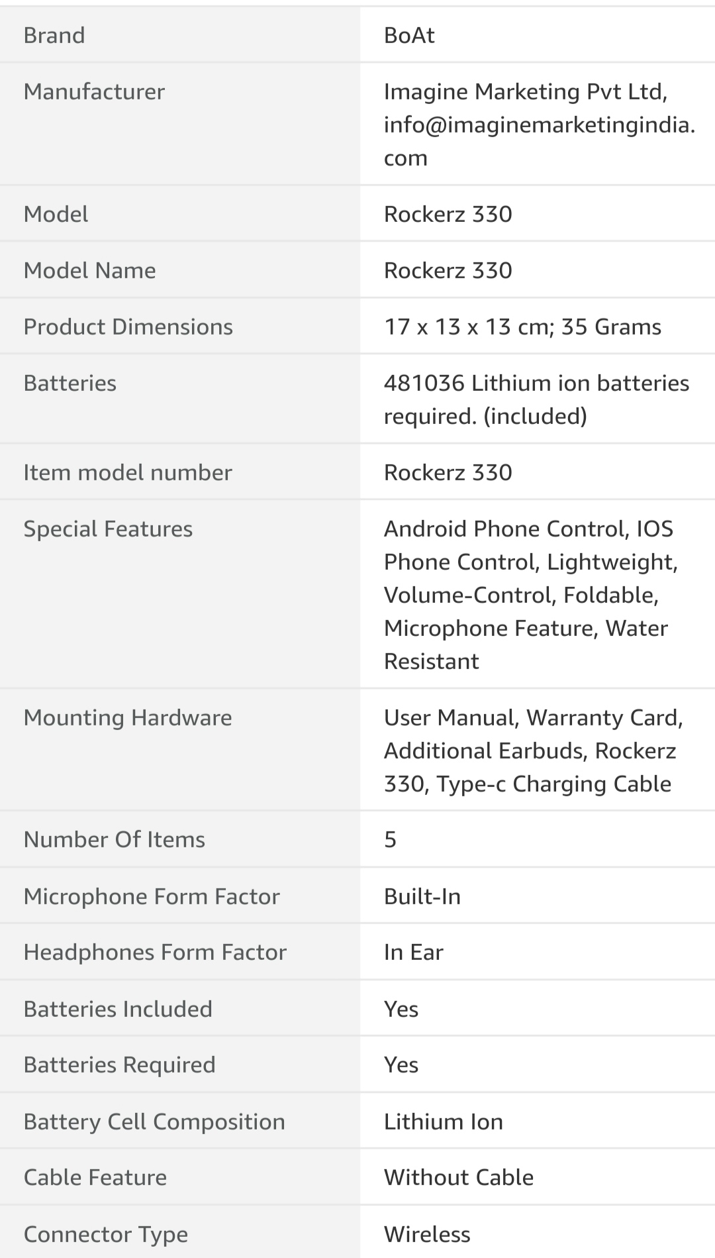
Task: Tap the Wireless connector type value
Action: pos(427,1234)
